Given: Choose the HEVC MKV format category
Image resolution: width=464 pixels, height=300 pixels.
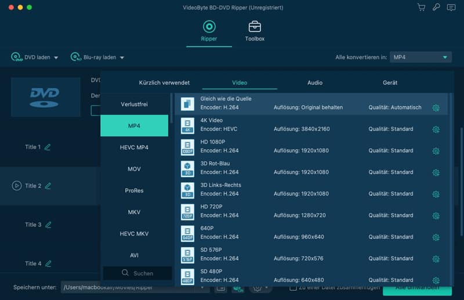Looking at the screenshot, I should 135,234.
